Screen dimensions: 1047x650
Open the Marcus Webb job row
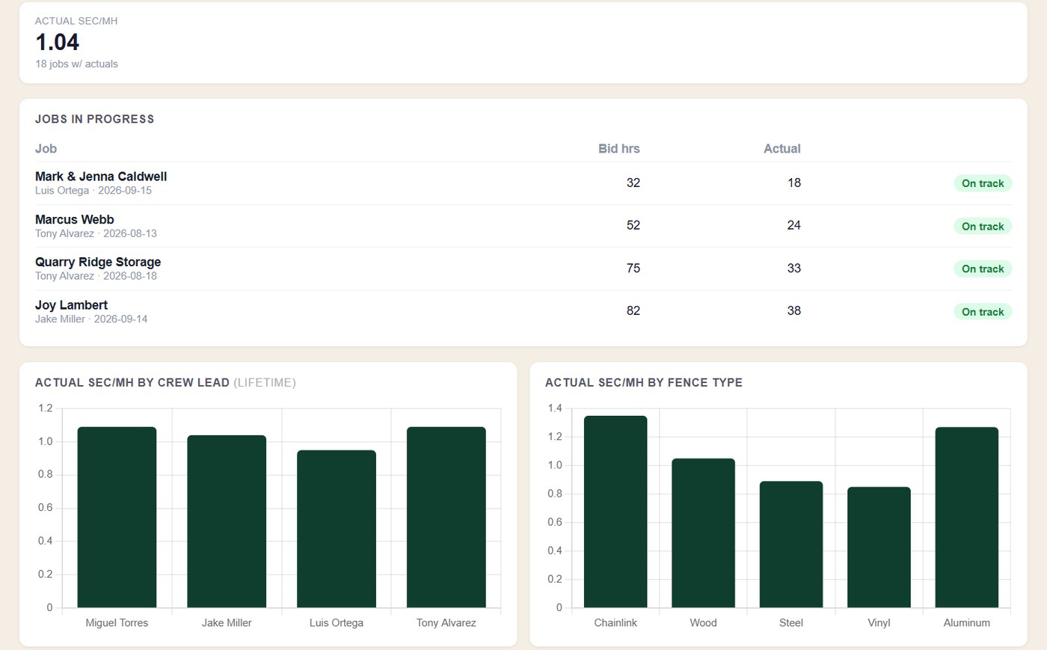[x=523, y=226]
